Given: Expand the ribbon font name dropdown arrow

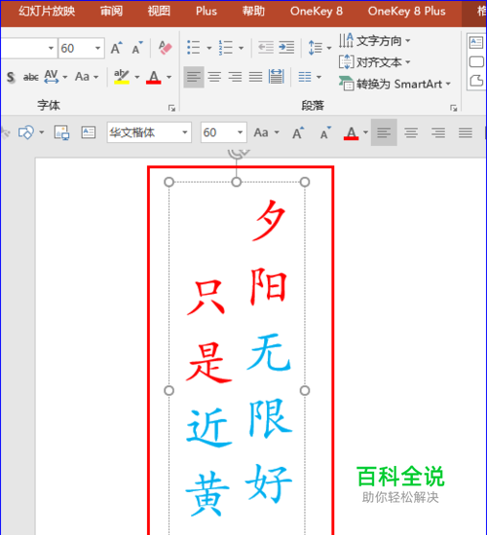Looking at the screenshot, I should pos(51,48).
